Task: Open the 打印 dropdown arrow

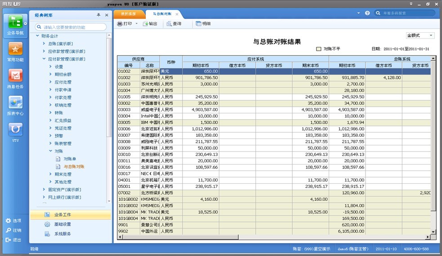Action: (136, 24)
